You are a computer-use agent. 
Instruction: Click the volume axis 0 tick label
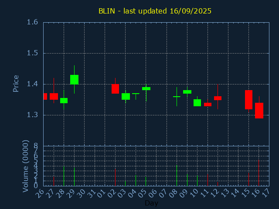(36, 186)
